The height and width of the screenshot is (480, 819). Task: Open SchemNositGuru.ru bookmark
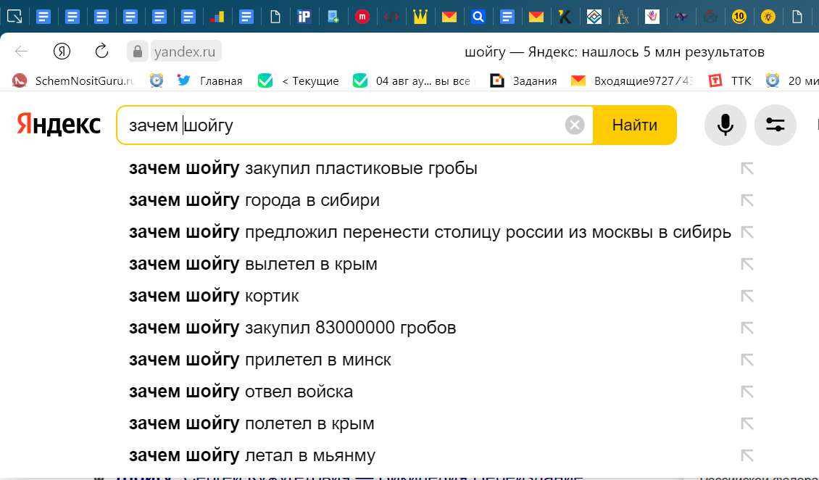pos(74,81)
